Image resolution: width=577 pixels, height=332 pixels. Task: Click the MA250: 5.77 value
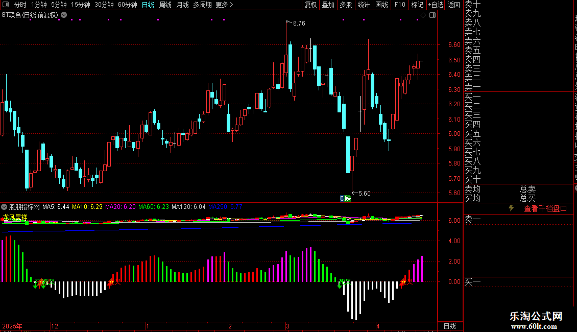pos(225,207)
